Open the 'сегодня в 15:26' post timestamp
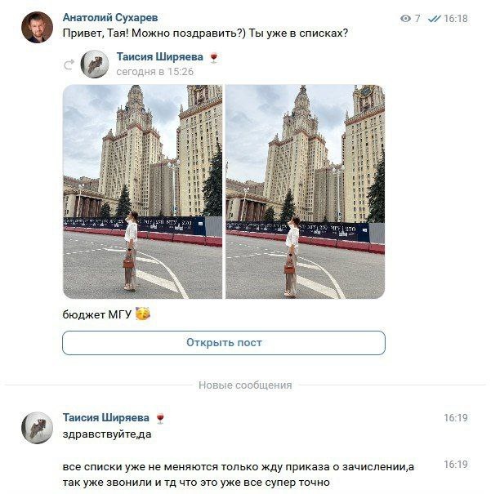This screenshot has width=491, height=494. click(154, 72)
